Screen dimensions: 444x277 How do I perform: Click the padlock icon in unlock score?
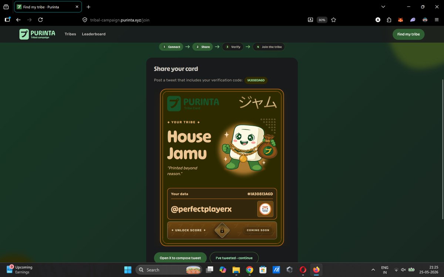(222, 230)
